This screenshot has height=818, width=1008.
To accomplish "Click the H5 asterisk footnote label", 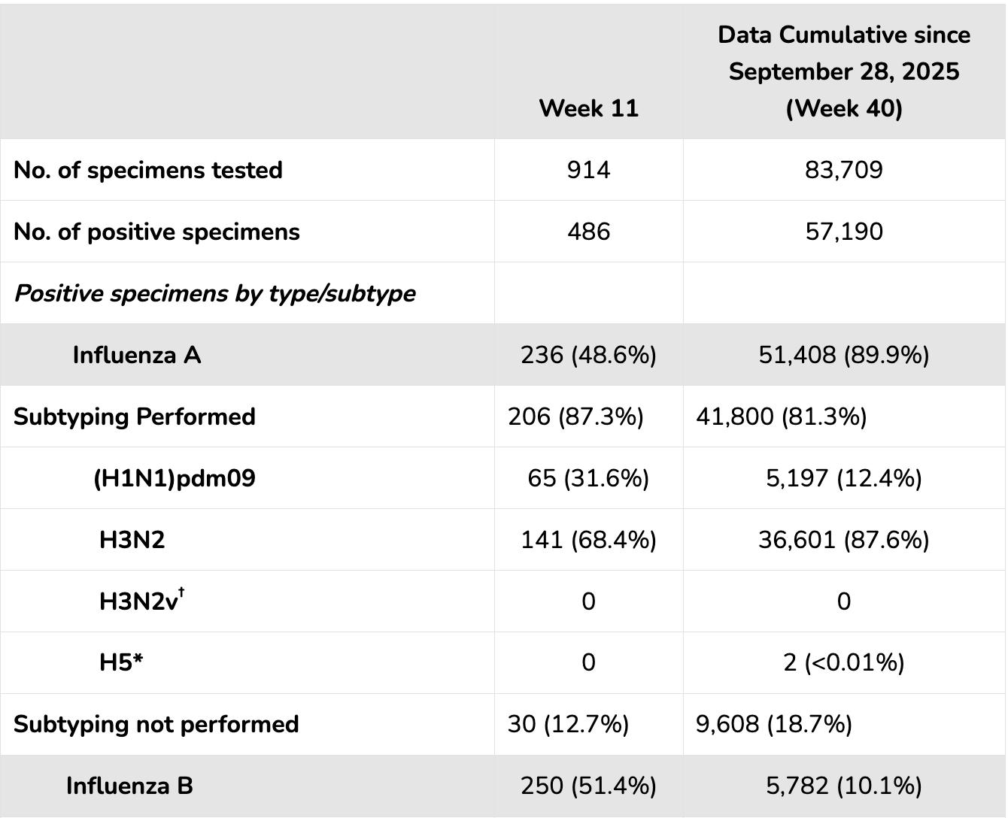I will [121, 663].
